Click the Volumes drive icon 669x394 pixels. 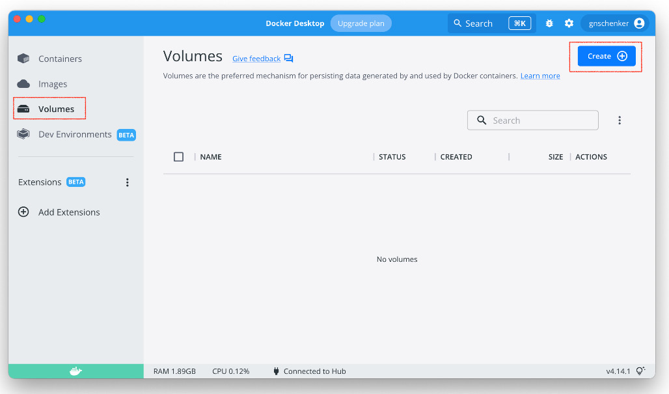click(23, 109)
